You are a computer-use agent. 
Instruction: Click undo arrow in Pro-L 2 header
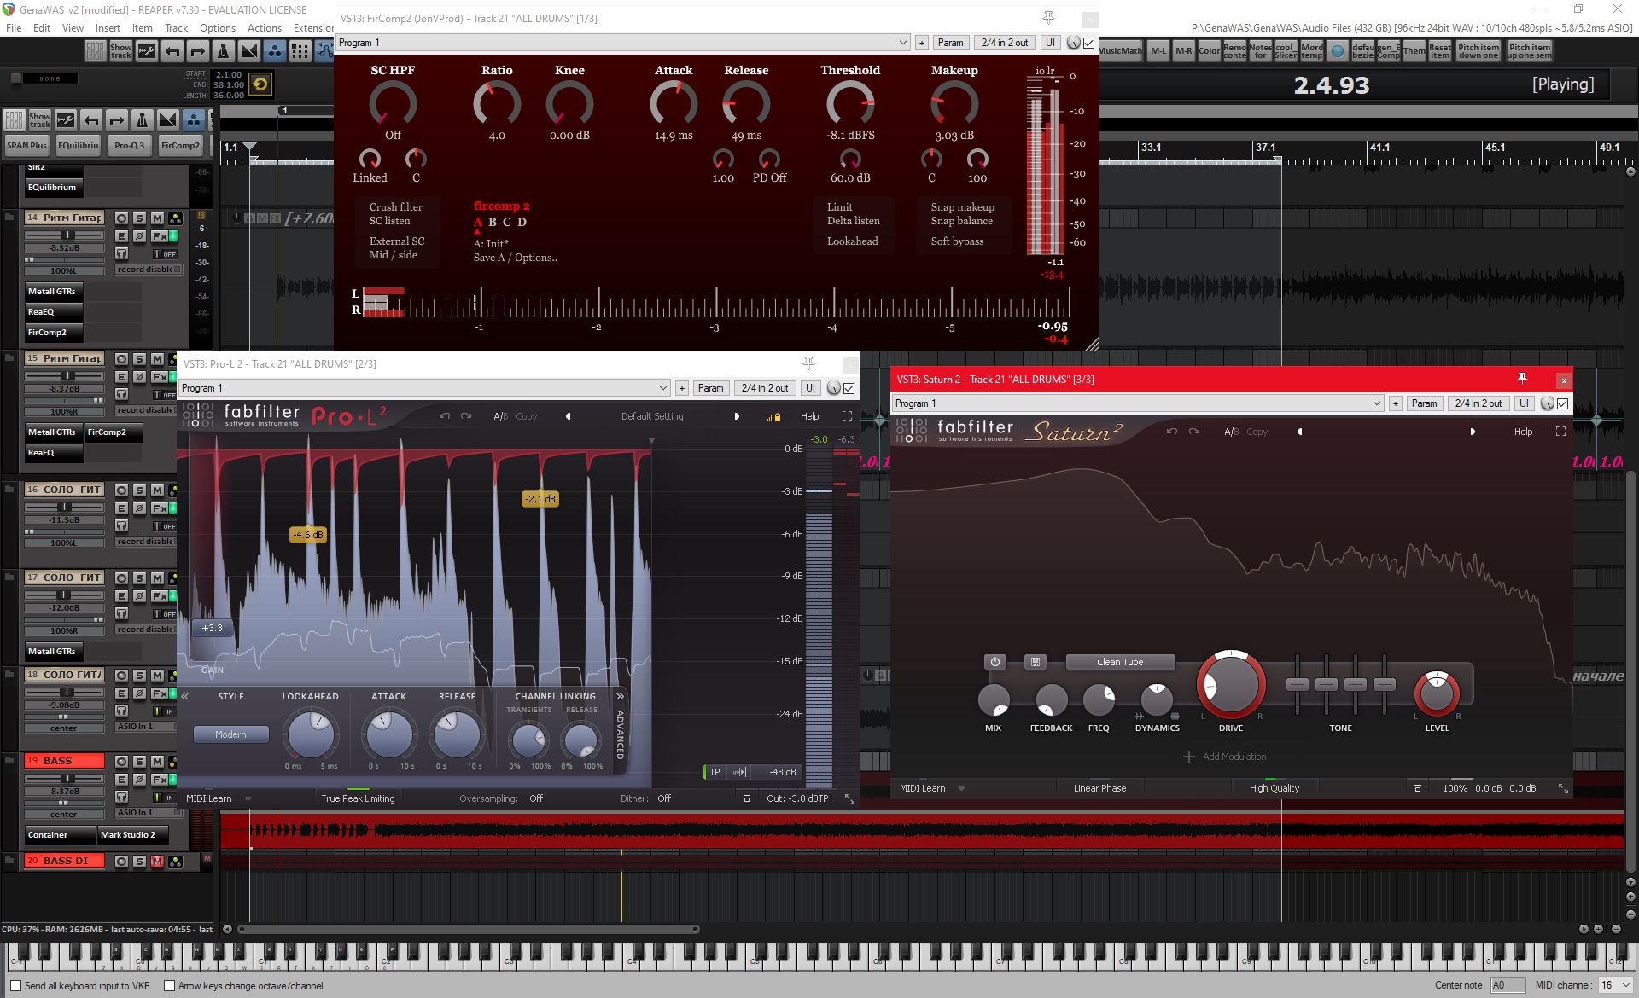(x=444, y=416)
